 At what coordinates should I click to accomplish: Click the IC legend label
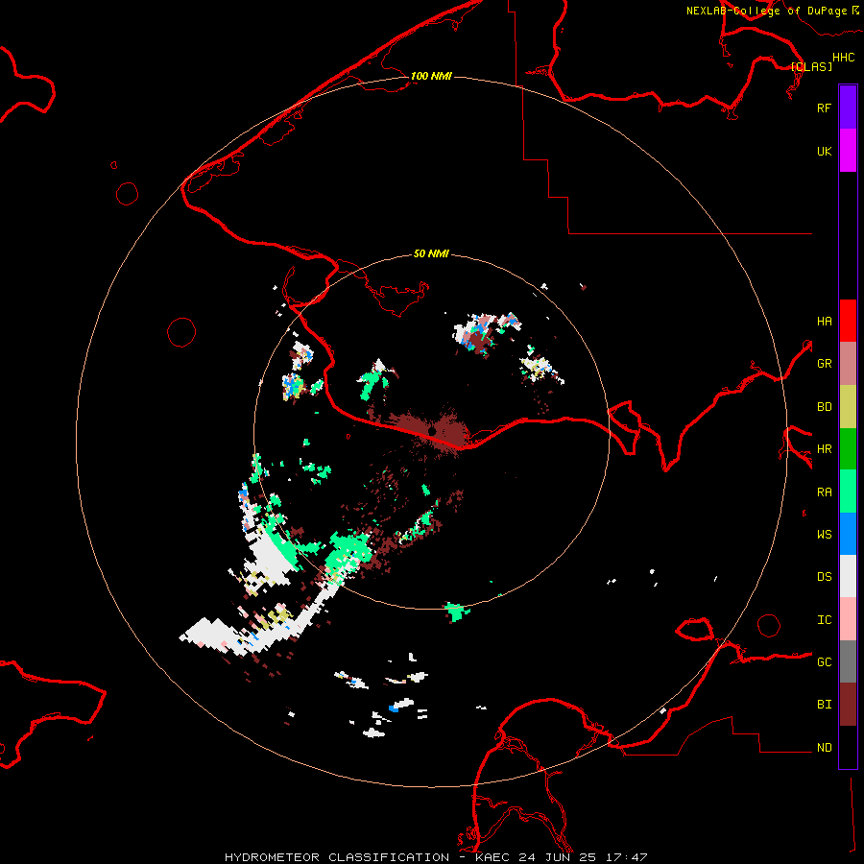[x=825, y=620]
